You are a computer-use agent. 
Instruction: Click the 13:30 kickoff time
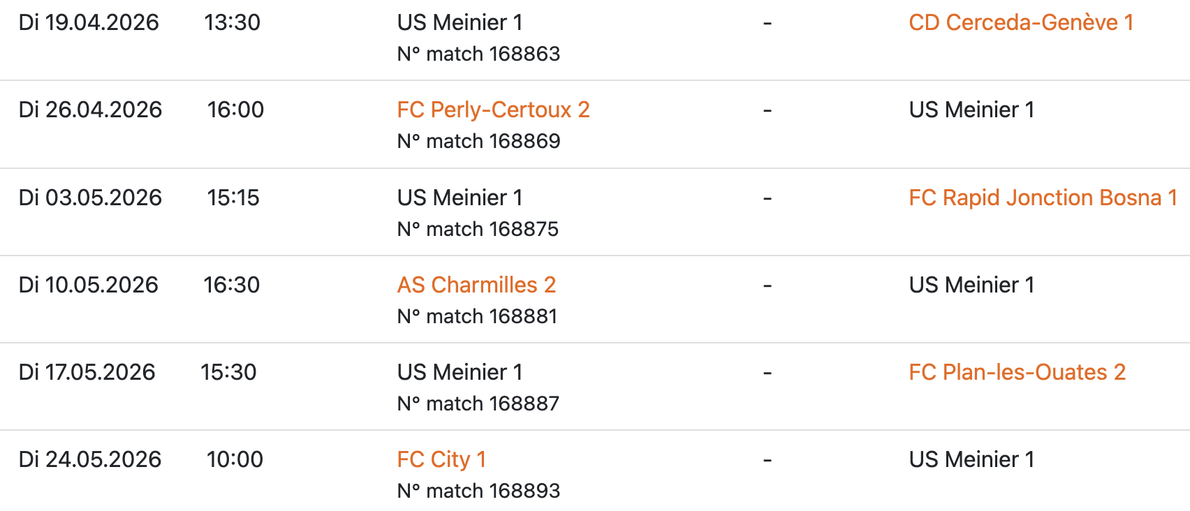click(232, 22)
